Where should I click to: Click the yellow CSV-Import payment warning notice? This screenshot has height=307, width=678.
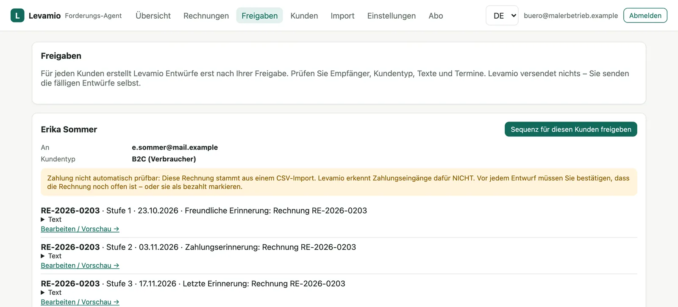[x=339, y=183]
